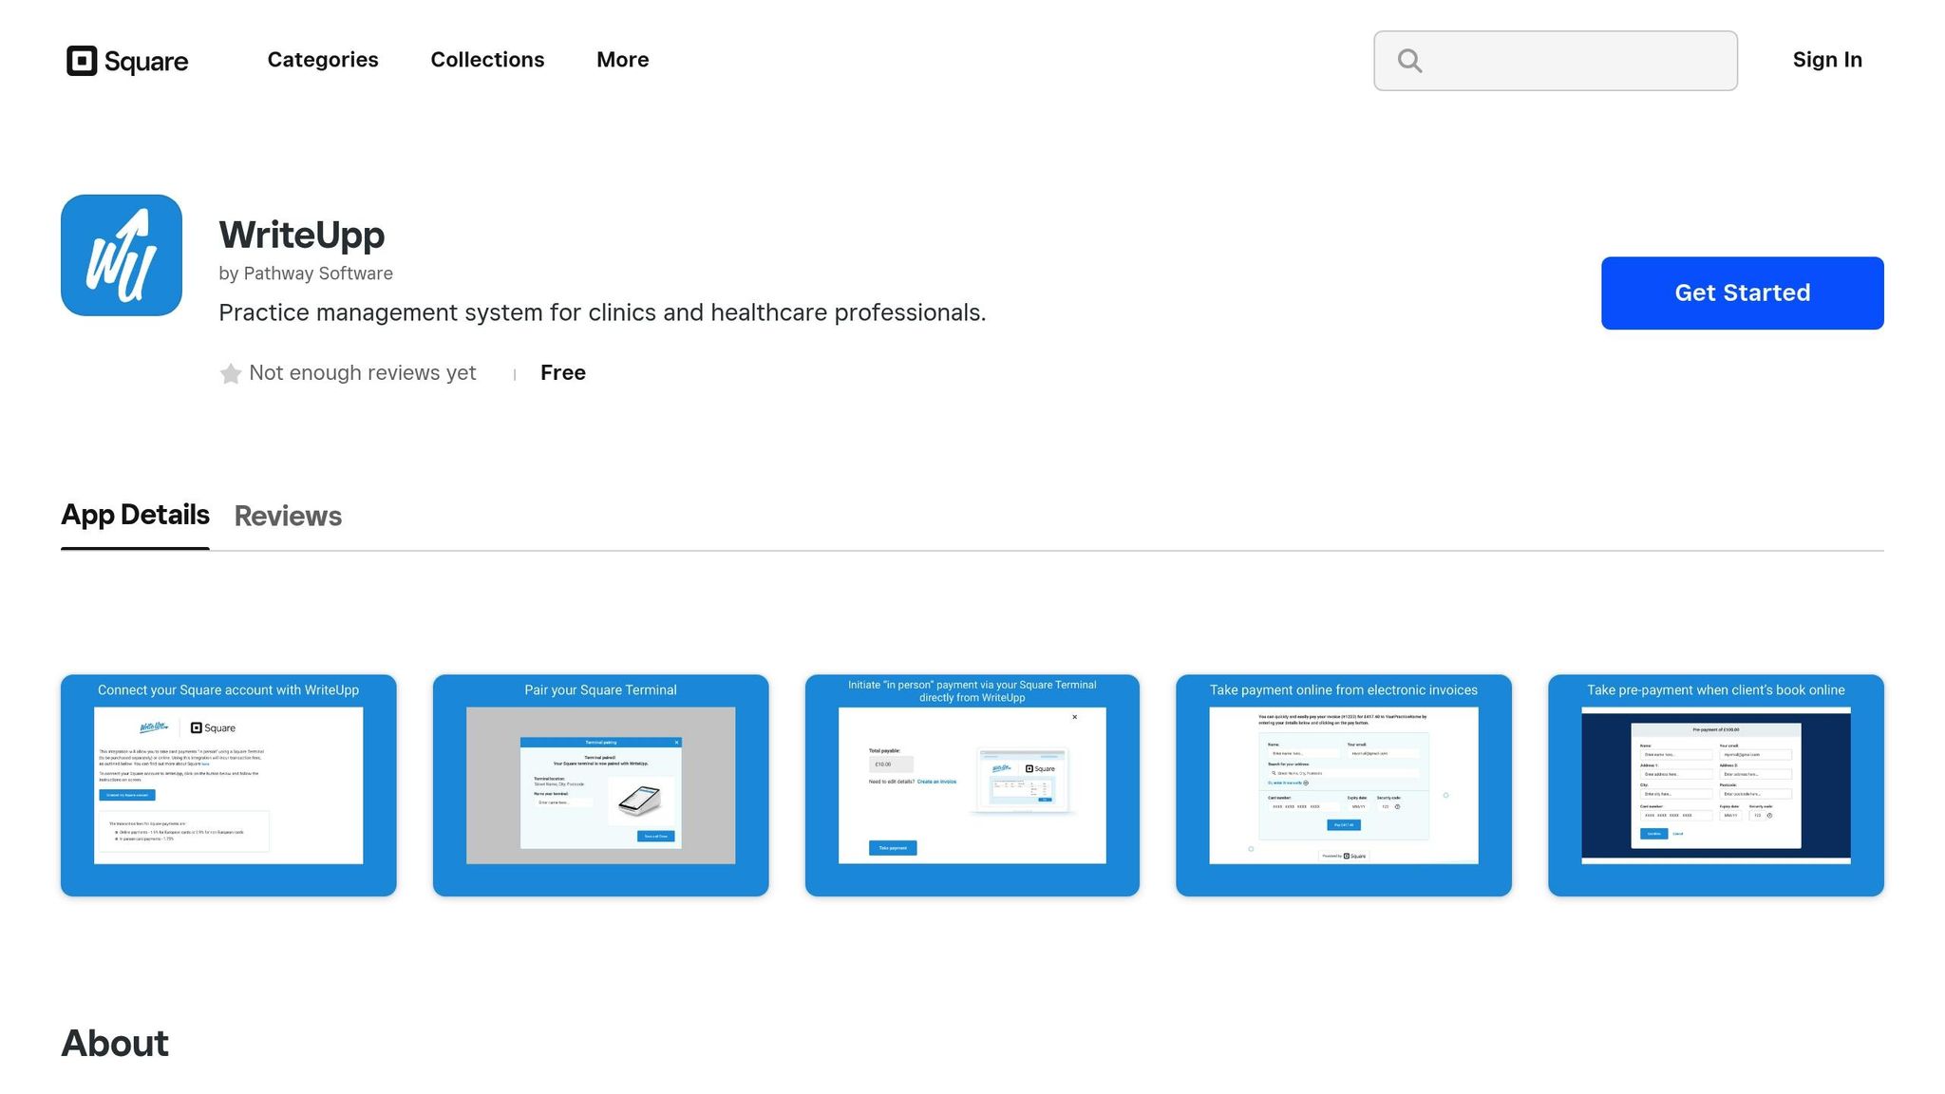Open the More menu

[623, 60]
